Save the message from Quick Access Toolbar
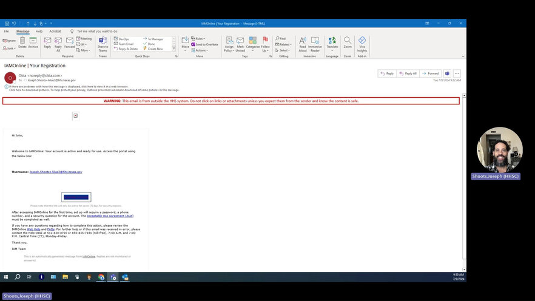 [x=7, y=24]
